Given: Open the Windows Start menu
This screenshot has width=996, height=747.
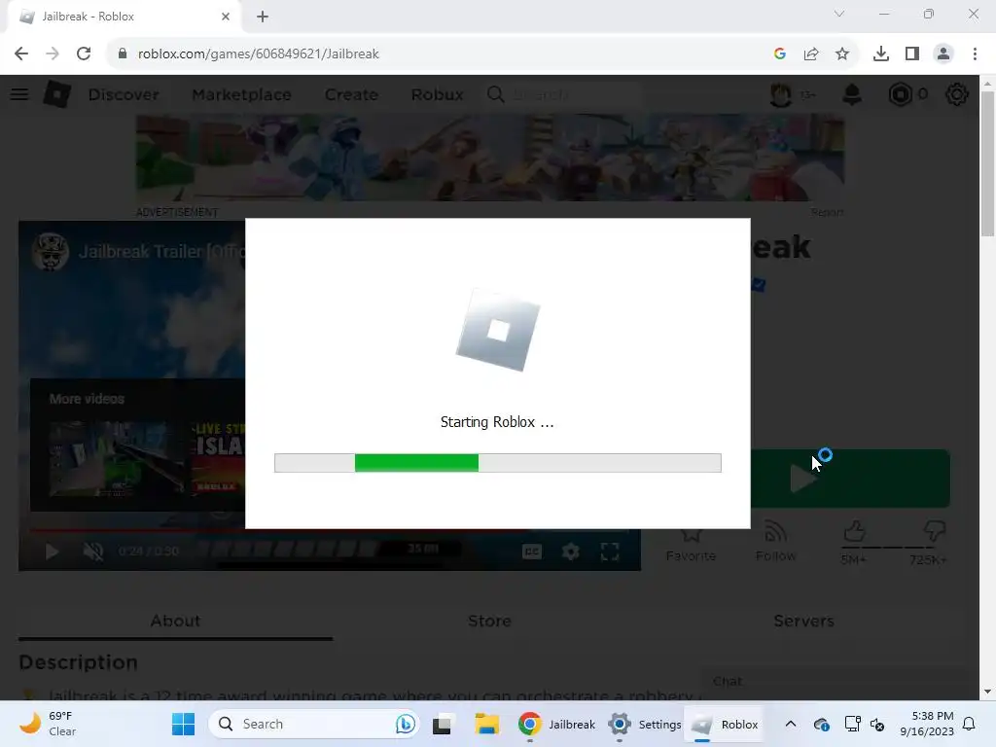Looking at the screenshot, I should coord(183,724).
